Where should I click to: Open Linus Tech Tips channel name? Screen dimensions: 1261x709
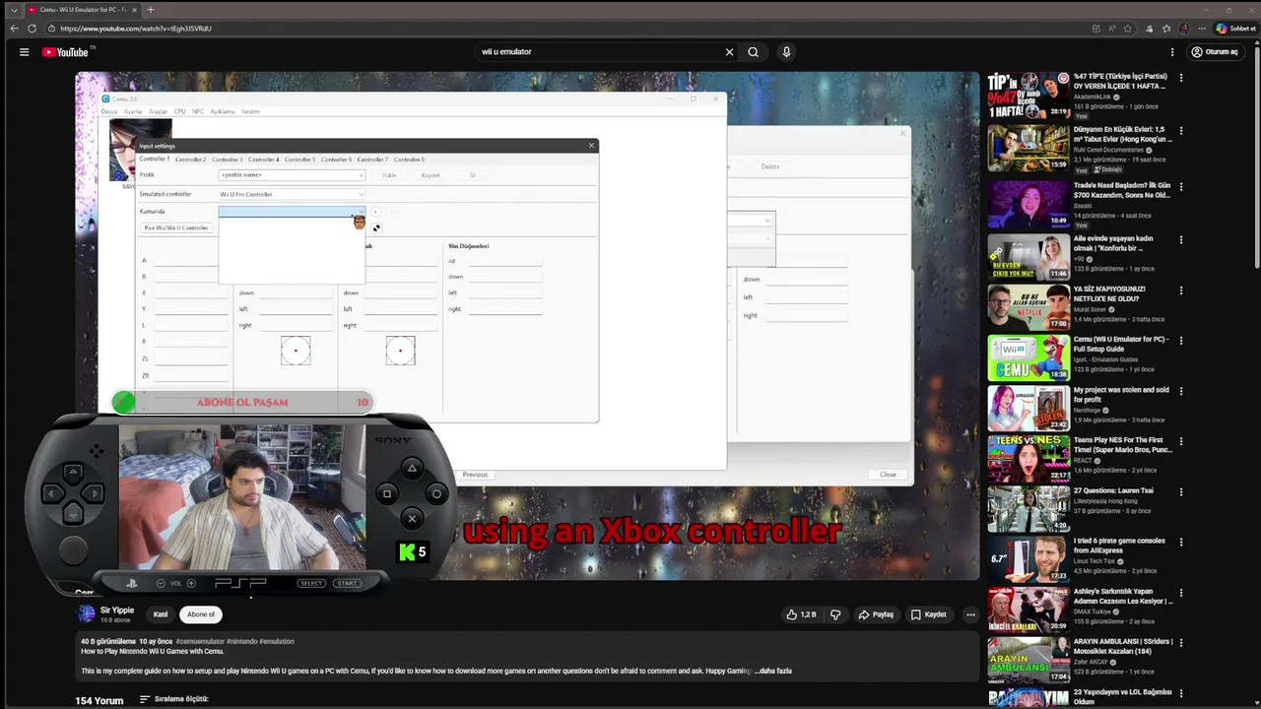[x=1096, y=561]
